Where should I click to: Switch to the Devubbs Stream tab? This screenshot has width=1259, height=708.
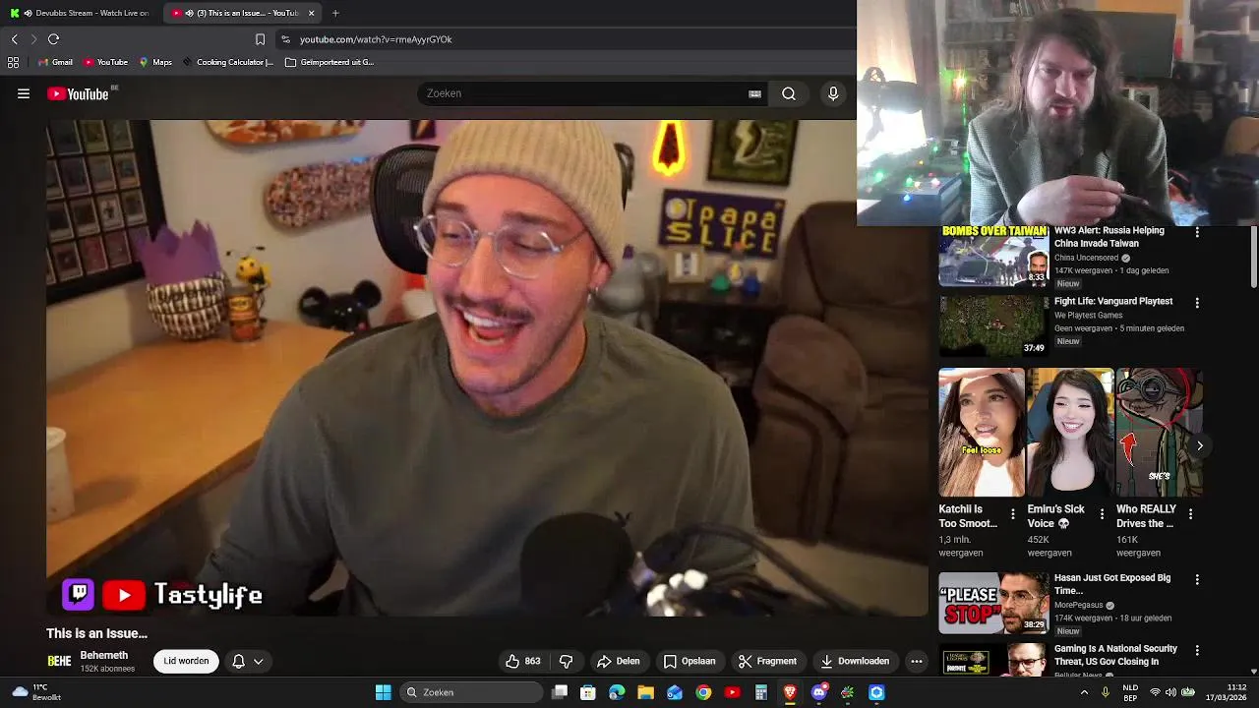coord(79,13)
